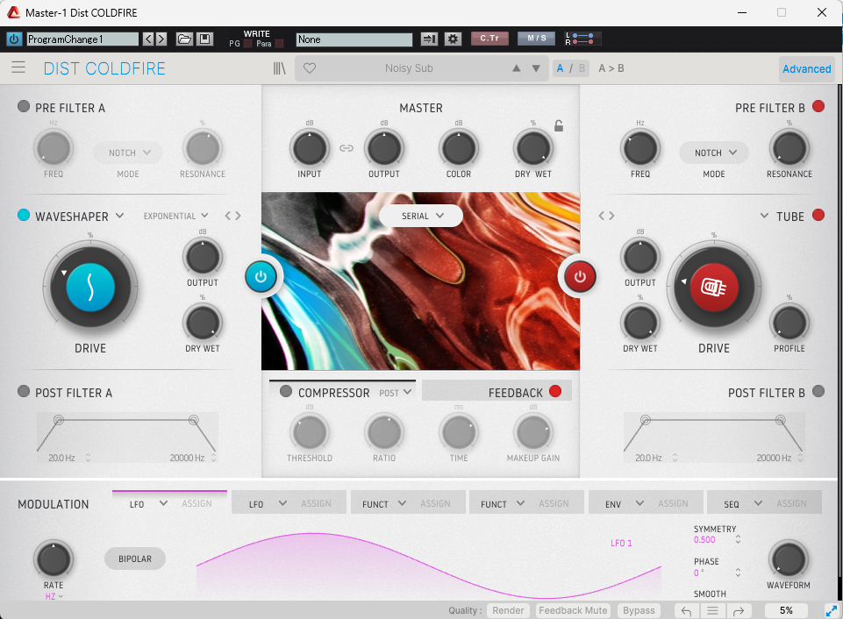The width and height of the screenshot is (843, 619).
Task: Click the Master Input knob
Action: (x=309, y=148)
